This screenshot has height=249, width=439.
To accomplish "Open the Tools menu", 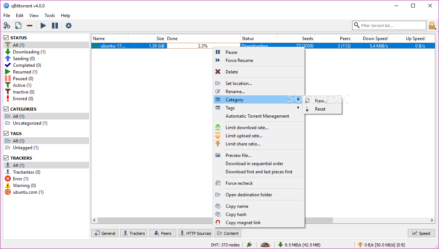I will coord(50,16).
